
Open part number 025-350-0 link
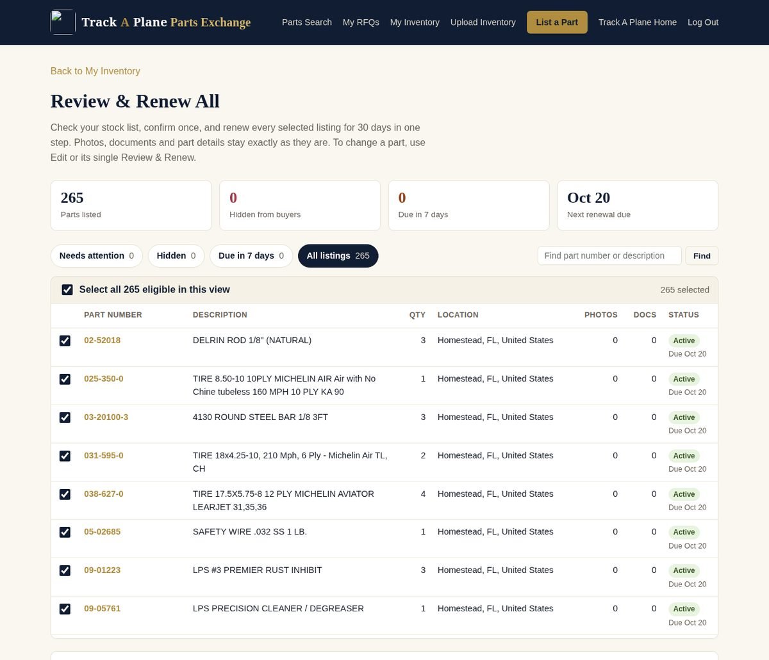tap(104, 379)
